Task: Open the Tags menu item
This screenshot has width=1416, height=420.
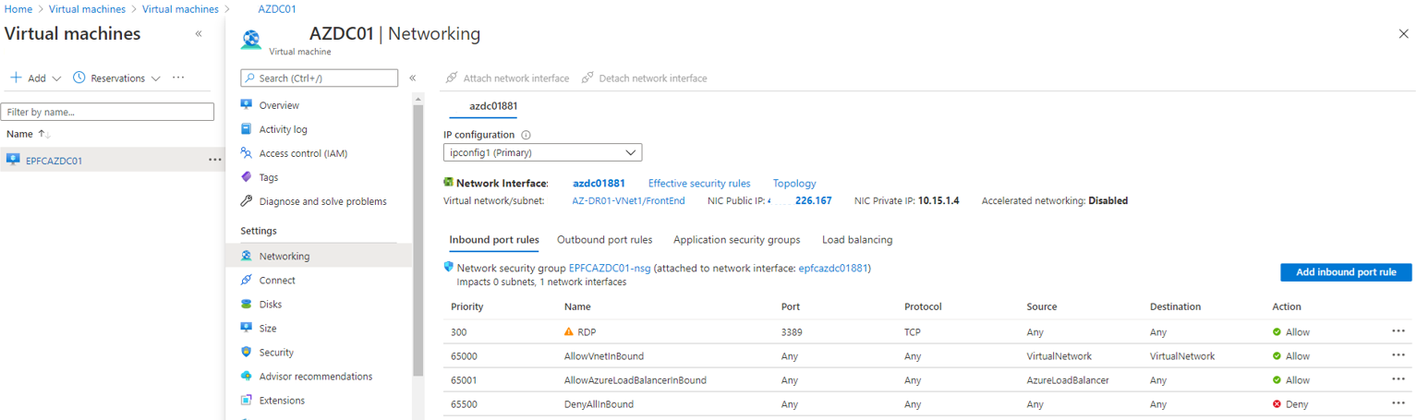Action: point(269,177)
